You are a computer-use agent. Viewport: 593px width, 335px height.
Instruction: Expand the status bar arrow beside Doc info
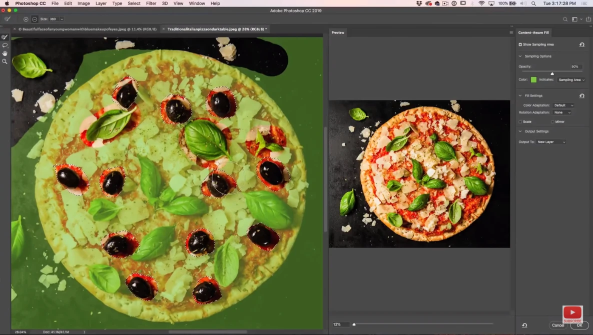tap(85, 332)
